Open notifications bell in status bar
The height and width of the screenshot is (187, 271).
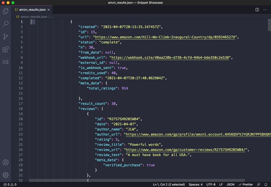[266, 184]
